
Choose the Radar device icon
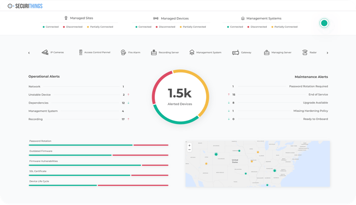coord(305,52)
